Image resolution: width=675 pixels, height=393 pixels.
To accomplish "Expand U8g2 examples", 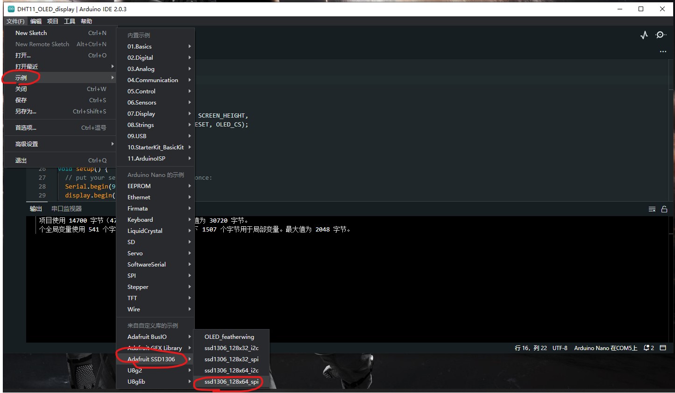I will pos(155,371).
